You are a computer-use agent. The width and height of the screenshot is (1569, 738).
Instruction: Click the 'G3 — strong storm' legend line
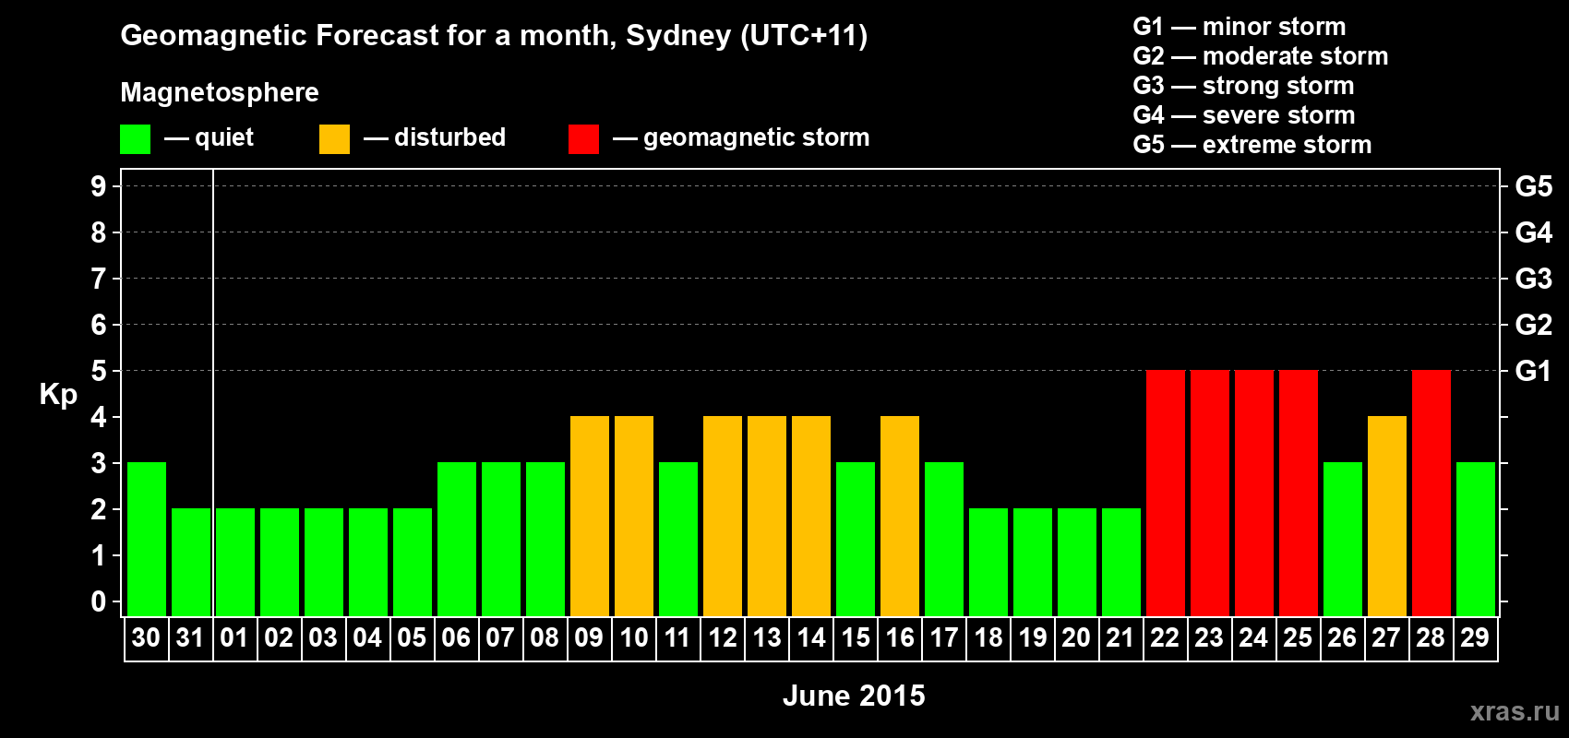click(x=1243, y=86)
